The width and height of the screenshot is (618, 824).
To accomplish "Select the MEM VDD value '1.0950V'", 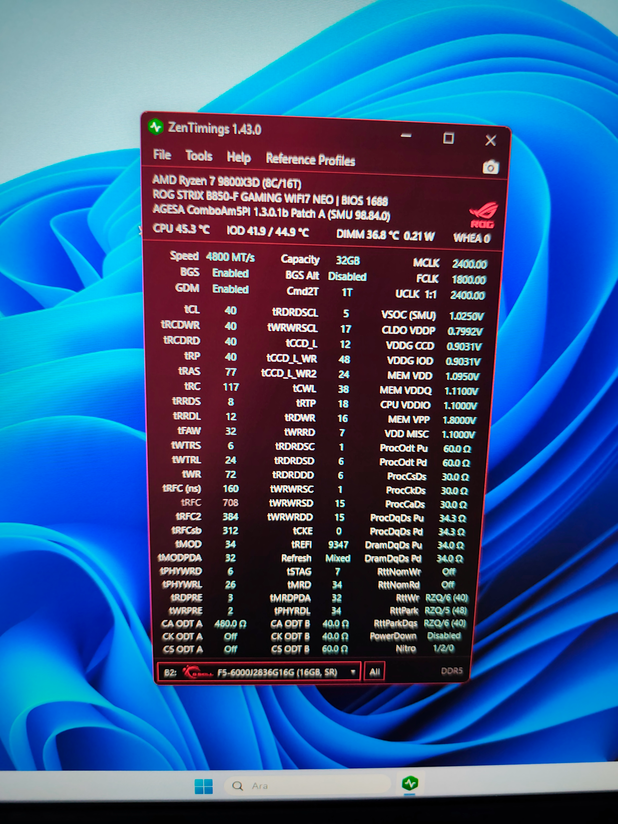I will coord(462,377).
